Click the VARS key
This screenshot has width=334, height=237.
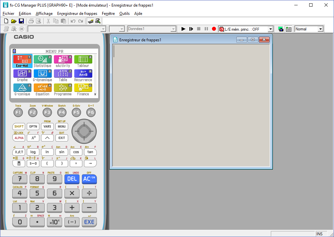click(47, 127)
